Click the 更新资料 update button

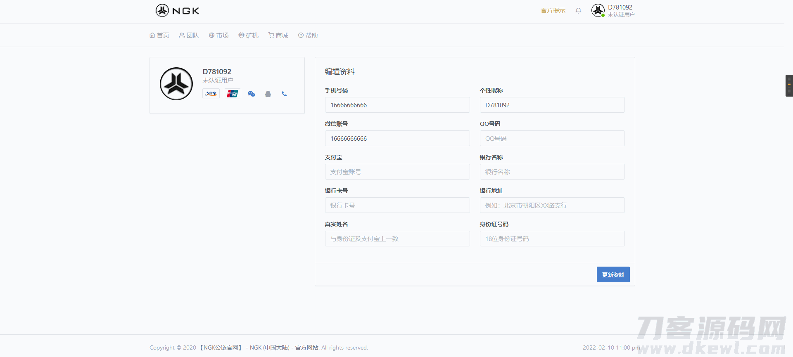click(613, 274)
